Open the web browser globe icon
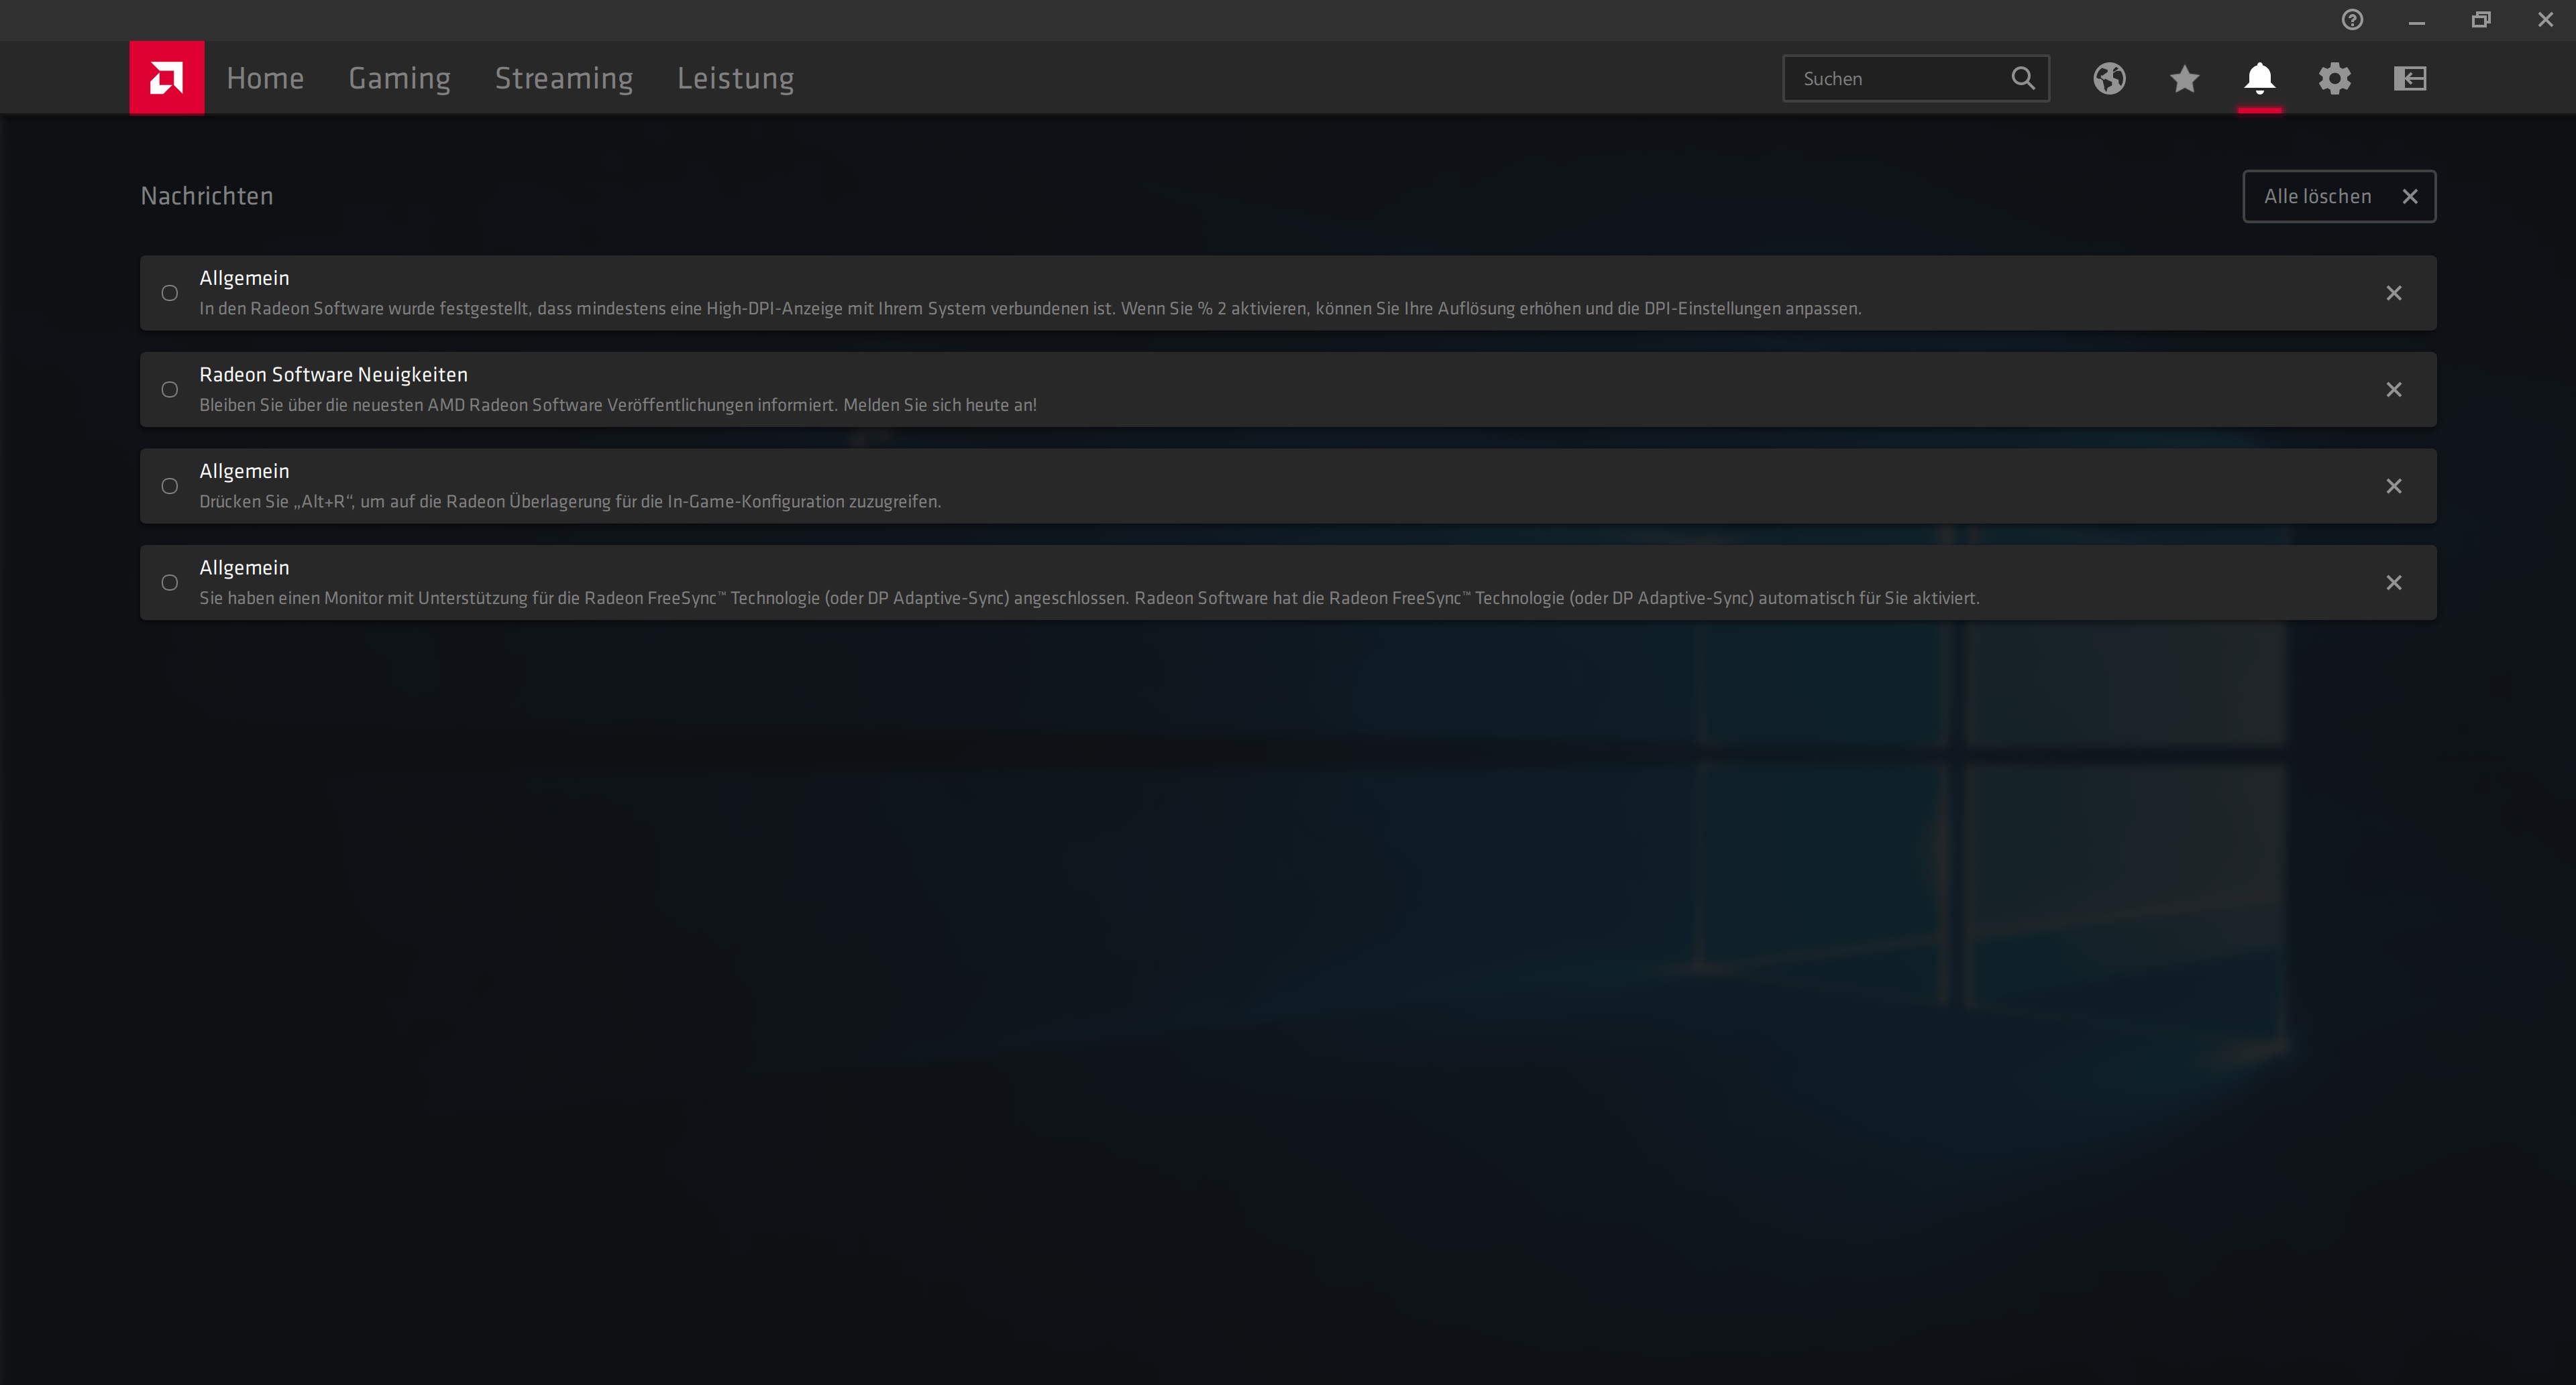Image resolution: width=2576 pixels, height=1385 pixels. pos(2109,78)
